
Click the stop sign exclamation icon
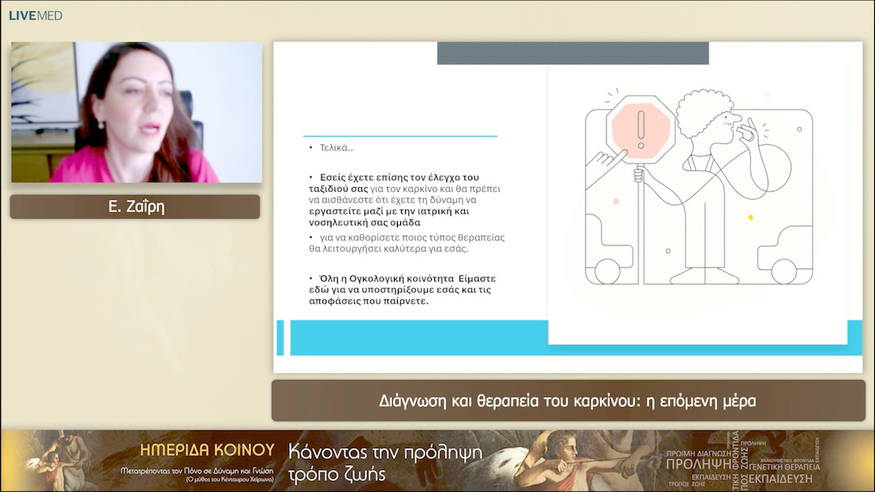coord(641,126)
